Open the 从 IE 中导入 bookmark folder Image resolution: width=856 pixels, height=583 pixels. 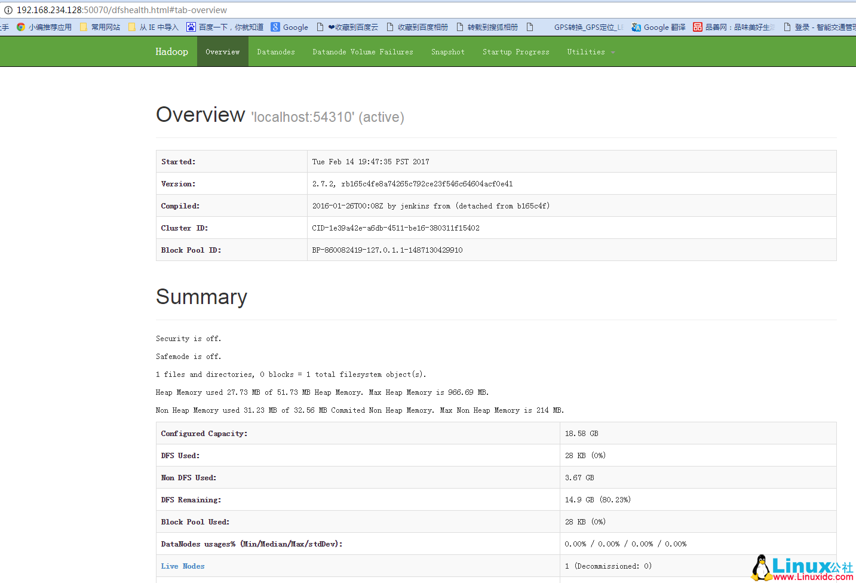click(x=154, y=27)
